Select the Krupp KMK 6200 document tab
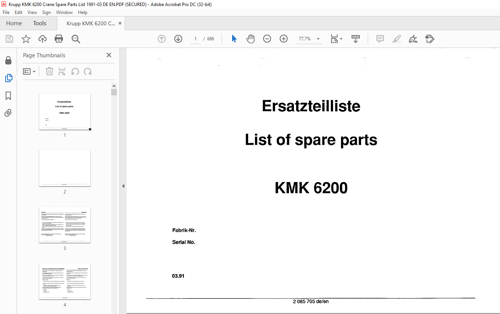Viewport: 500px width, 314px height. click(x=91, y=23)
